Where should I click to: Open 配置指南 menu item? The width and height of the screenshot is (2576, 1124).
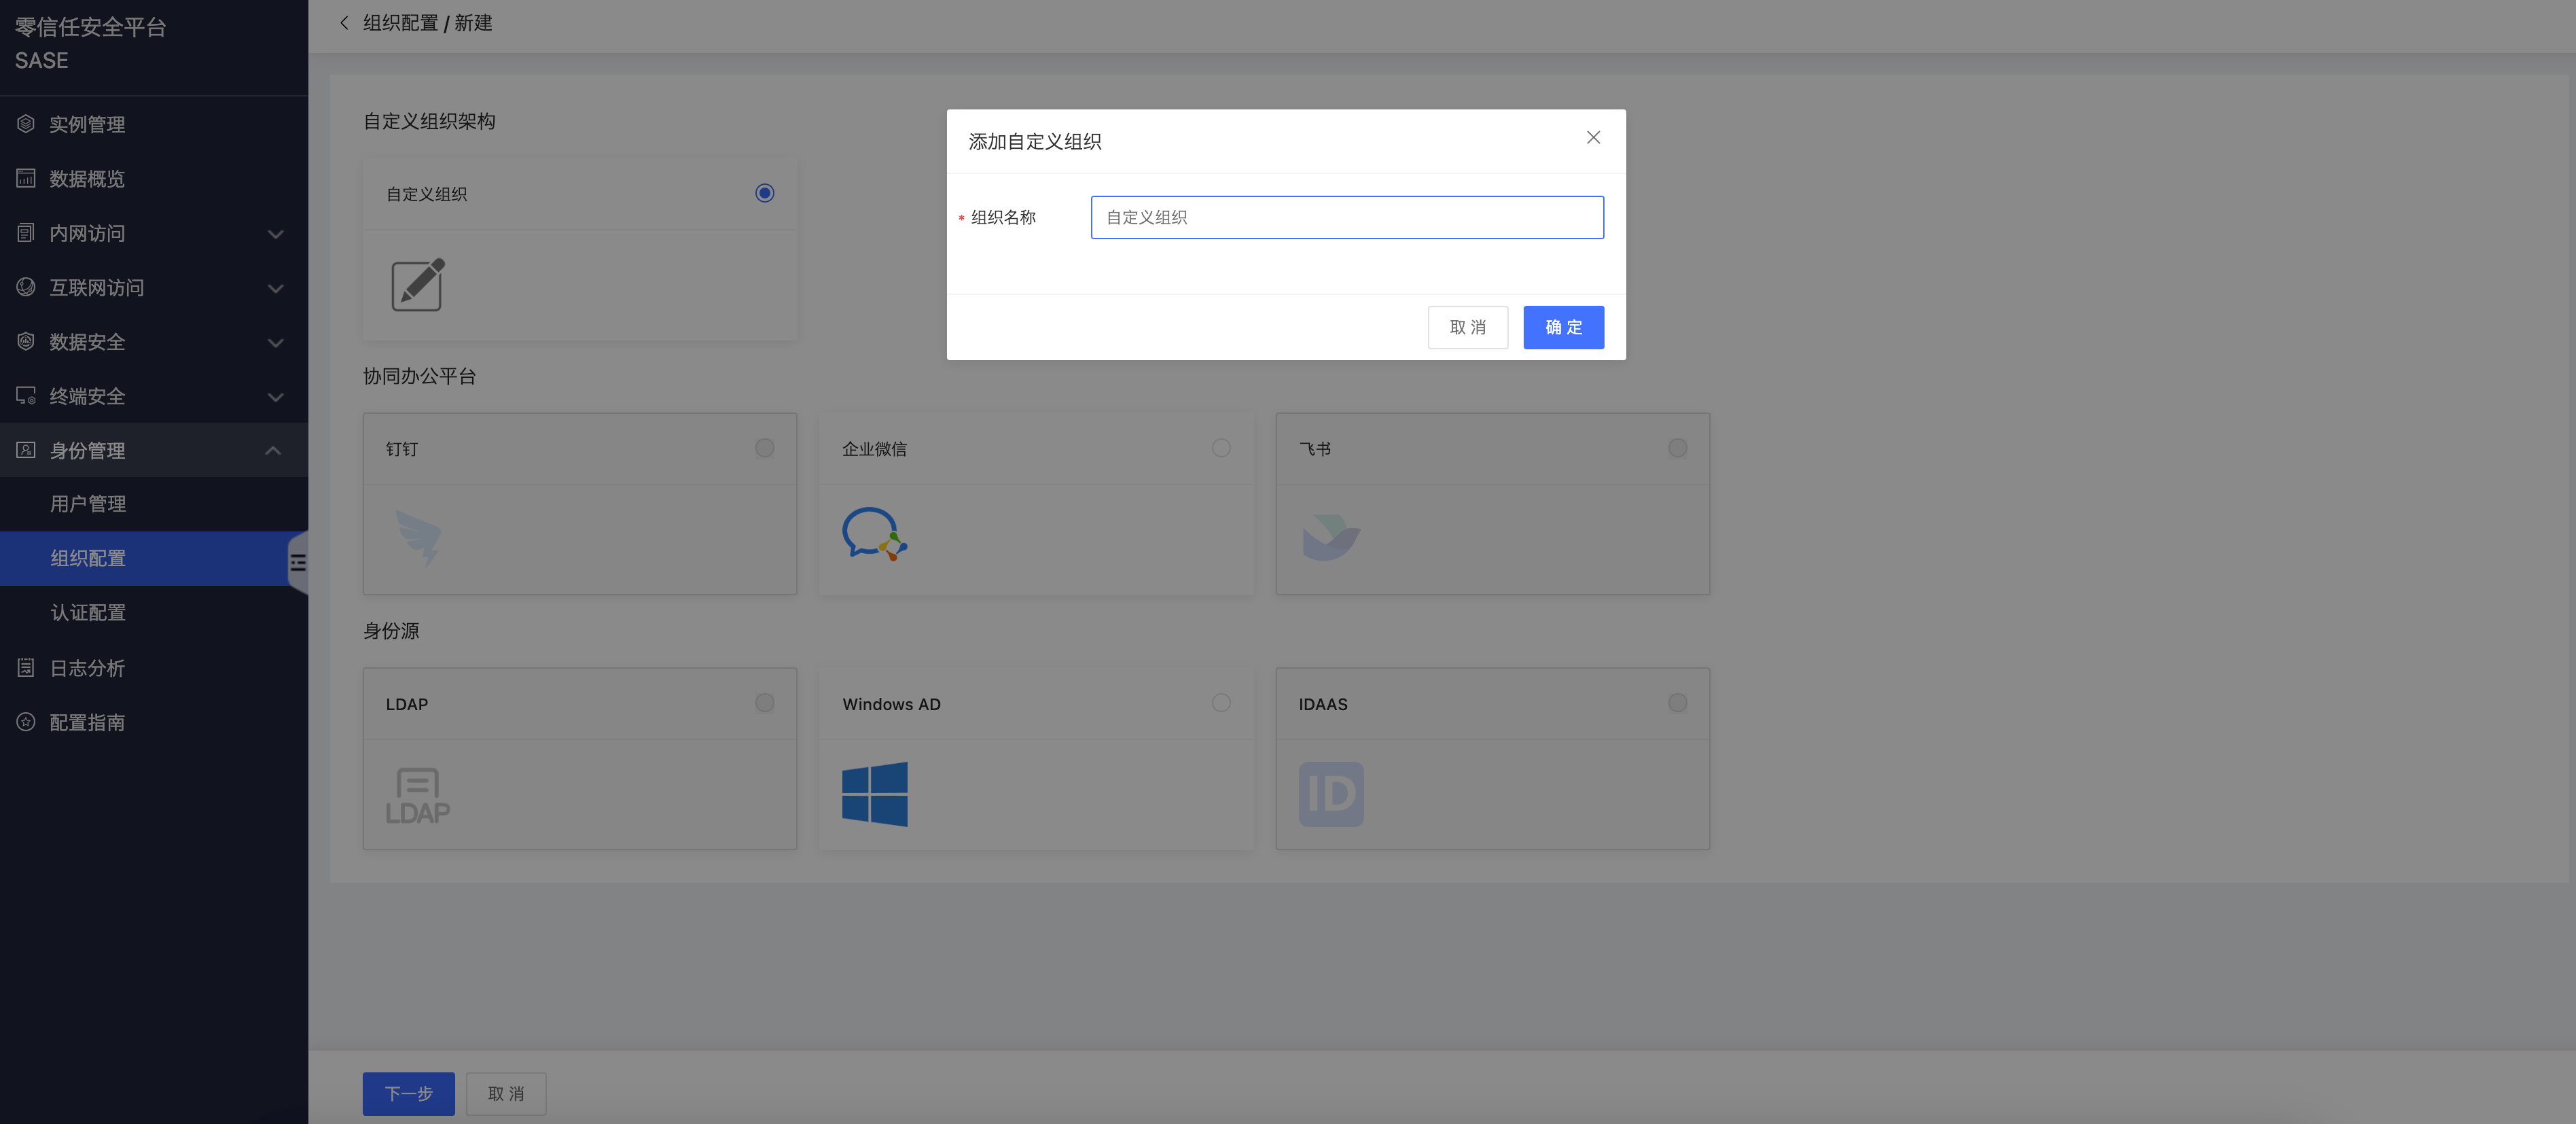(154, 722)
